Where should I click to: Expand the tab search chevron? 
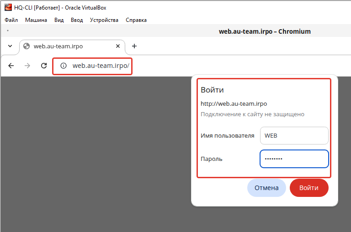(x=10, y=46)
